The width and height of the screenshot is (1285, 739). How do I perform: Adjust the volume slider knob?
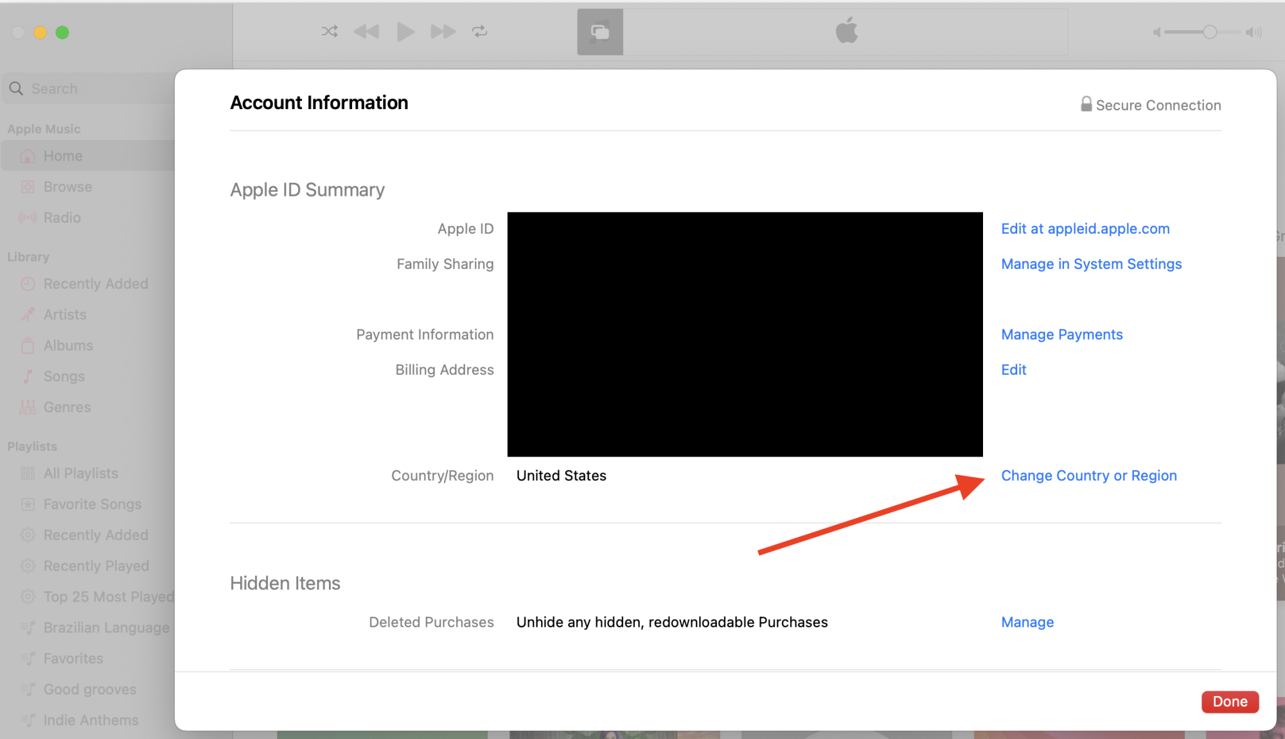point(1209,32)
